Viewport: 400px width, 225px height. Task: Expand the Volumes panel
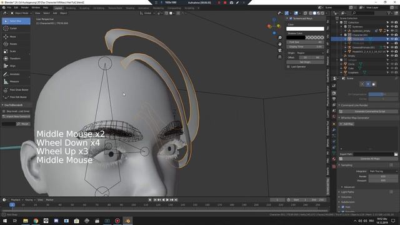pos(346,197)
